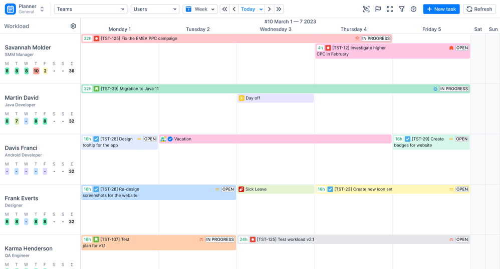Click Martin David's Tuesday 7 hours badge
This screenshot has height=269, width=500.
pyautogui.click(x=17, y=121)
